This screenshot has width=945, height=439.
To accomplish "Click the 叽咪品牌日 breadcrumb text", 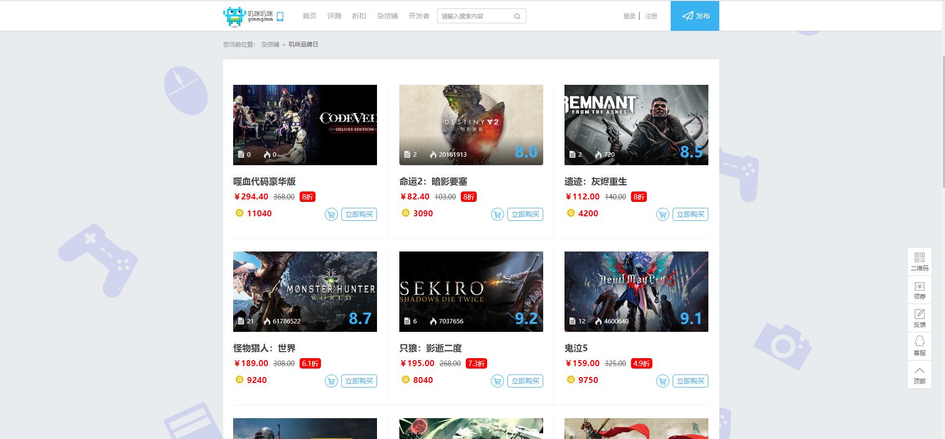I will pyautogui.click(x=304, y=45).
